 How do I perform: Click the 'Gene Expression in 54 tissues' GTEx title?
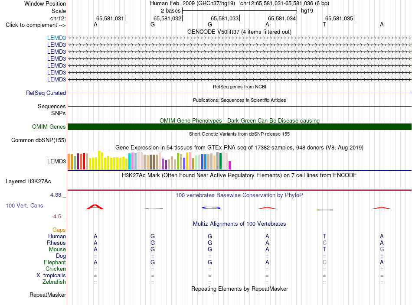(239, 147)
